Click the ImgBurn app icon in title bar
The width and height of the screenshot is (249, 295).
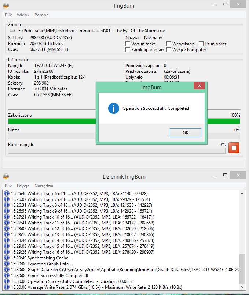click(6, 5)
